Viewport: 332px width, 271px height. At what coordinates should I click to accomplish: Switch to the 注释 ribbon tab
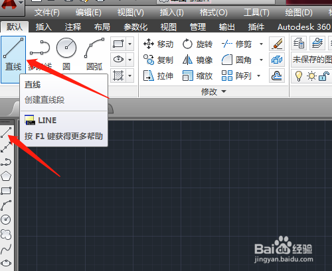pos(73,27)
